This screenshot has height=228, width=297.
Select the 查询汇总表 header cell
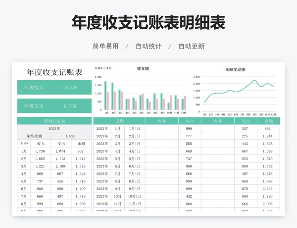[x=54, y=121]
